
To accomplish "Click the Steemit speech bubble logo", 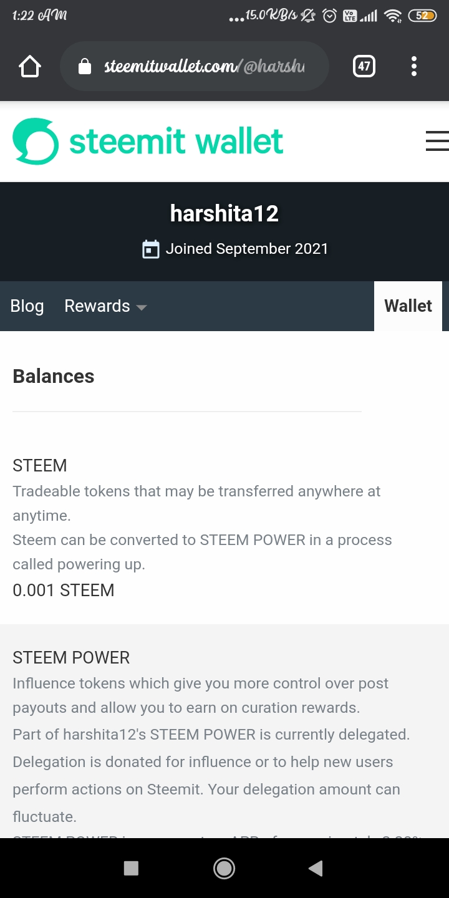I will click(36, 142).
